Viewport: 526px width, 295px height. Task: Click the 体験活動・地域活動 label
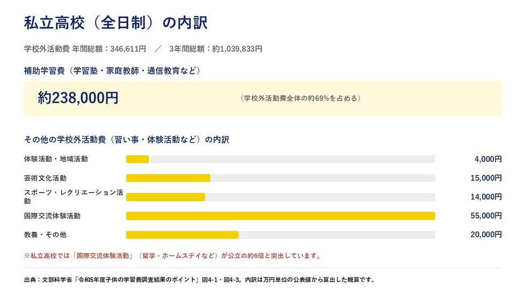56,159
